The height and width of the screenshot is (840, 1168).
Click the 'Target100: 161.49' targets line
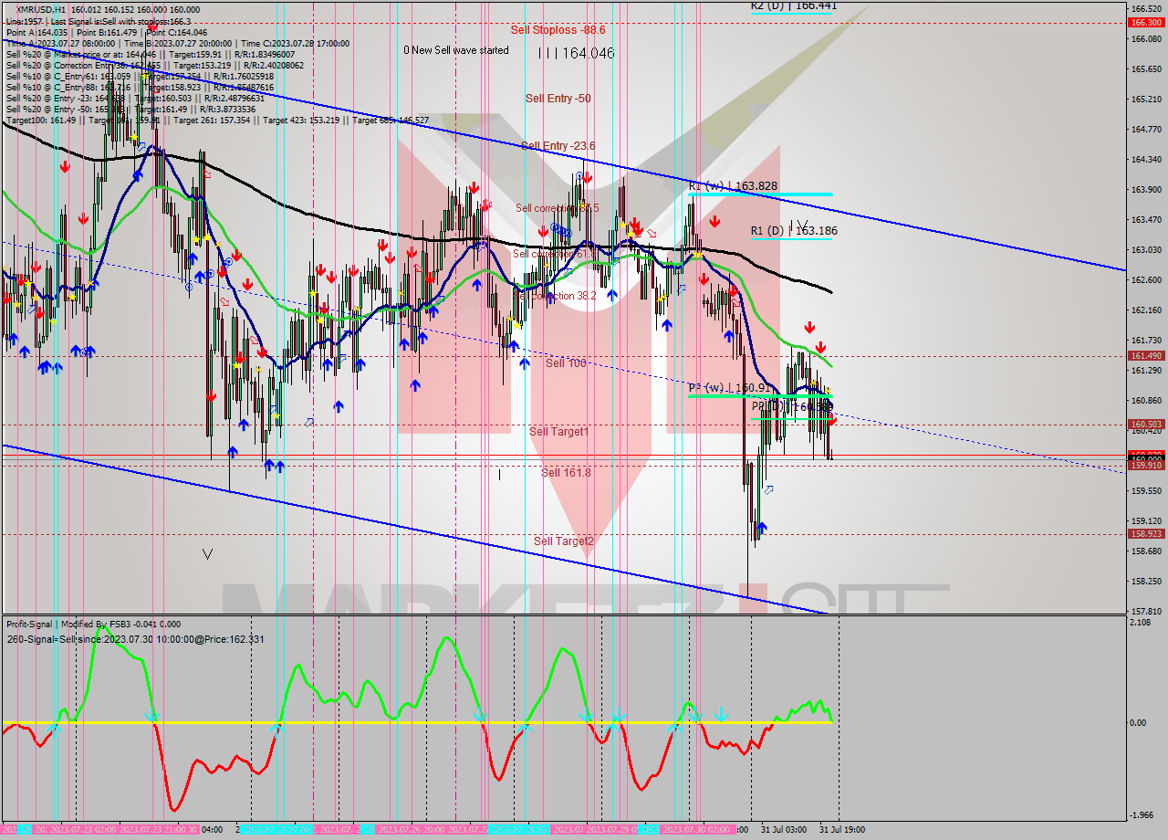pos(217,120)
